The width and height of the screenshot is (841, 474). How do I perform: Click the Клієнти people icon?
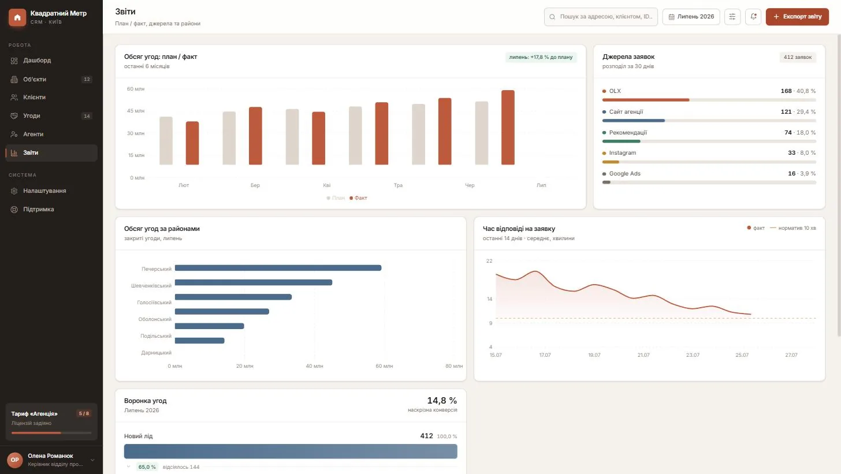[14, 98]
